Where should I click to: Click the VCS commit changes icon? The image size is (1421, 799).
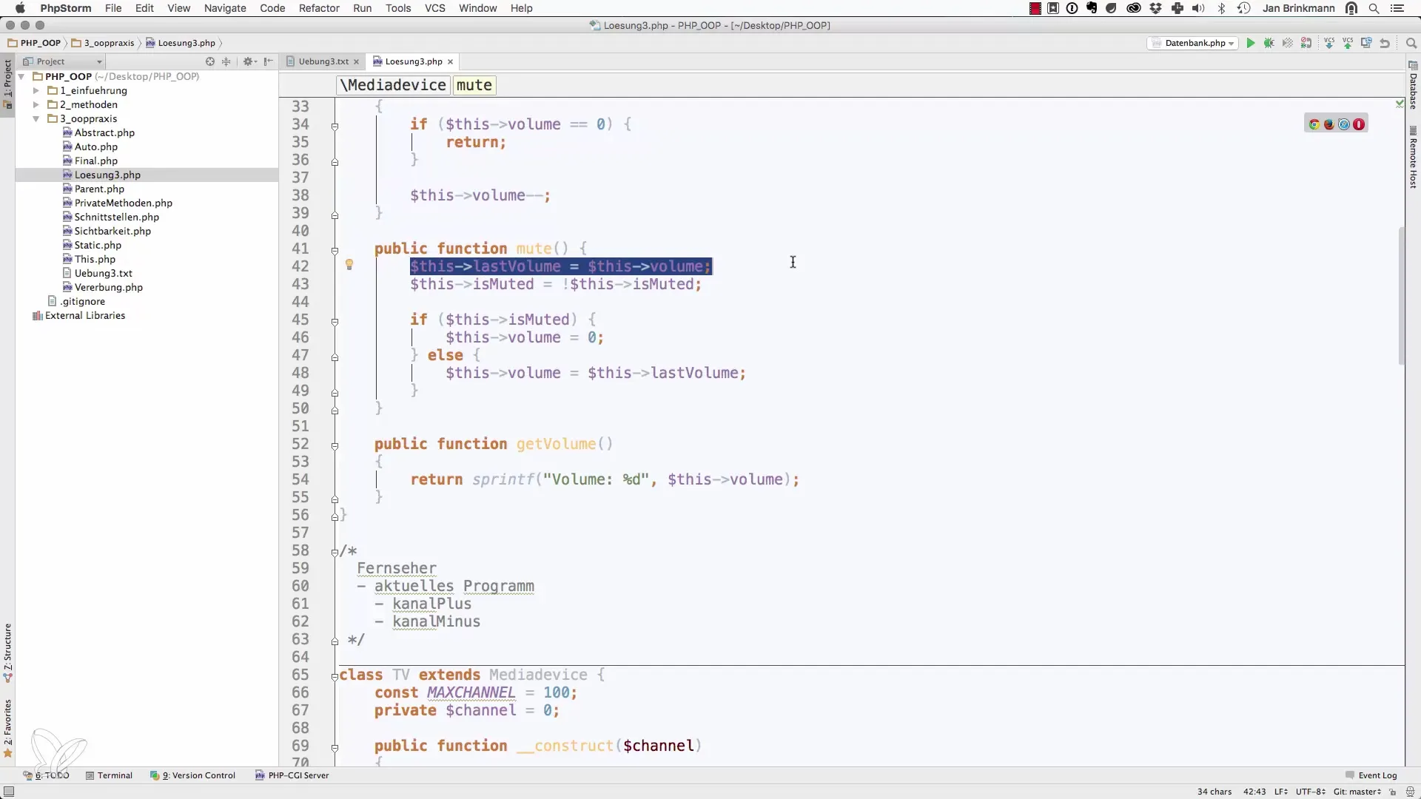[x=1348, y=43]
